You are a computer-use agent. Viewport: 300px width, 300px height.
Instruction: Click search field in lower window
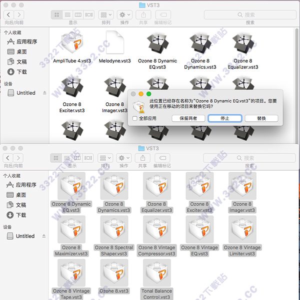point(249,158)
